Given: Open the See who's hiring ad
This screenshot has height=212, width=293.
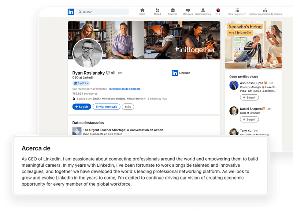Looking at the screenshot, I should coord(253,45).
